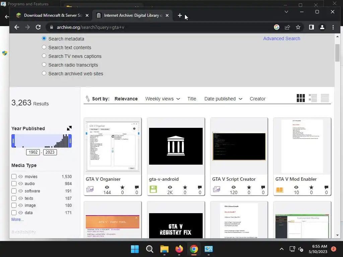Screen dimensions: 343x257
Task: Open the Weekly views dropdown
Action: [162, 99]
